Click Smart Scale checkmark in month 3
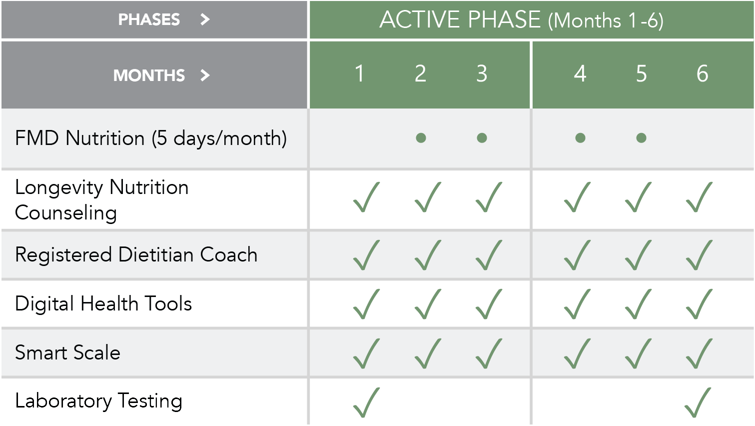The image size is (755, 426). pos(489,353)
